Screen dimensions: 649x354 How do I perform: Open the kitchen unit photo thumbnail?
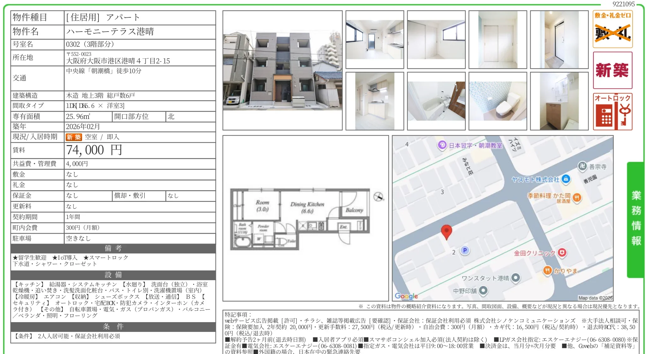(x=375, y=101)
